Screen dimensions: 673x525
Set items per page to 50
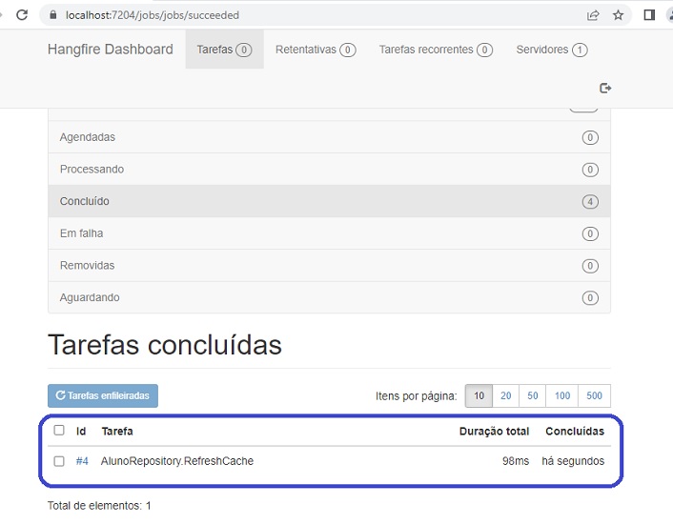[x=532, y=395]
